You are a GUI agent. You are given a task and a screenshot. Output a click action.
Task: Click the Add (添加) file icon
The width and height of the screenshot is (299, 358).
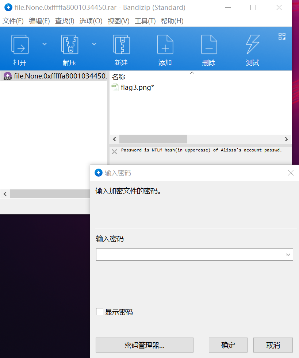[x=165, y=45]
